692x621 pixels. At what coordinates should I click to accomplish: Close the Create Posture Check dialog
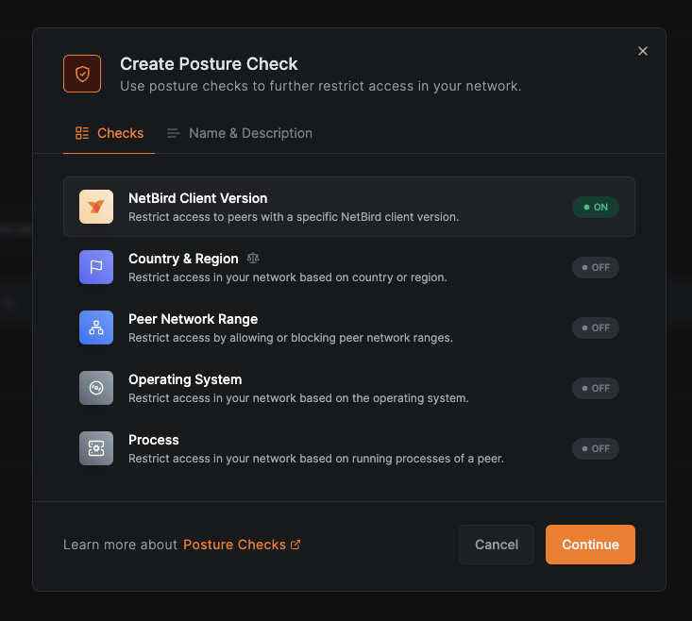coord(643,51)
